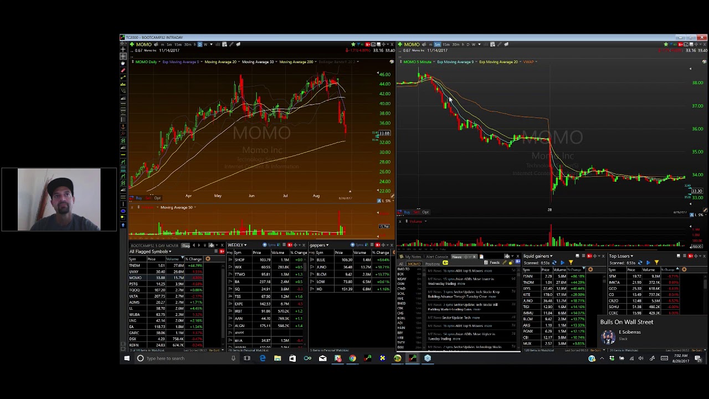
Task: Open the Windows Start menu
Action: (126, 358)
